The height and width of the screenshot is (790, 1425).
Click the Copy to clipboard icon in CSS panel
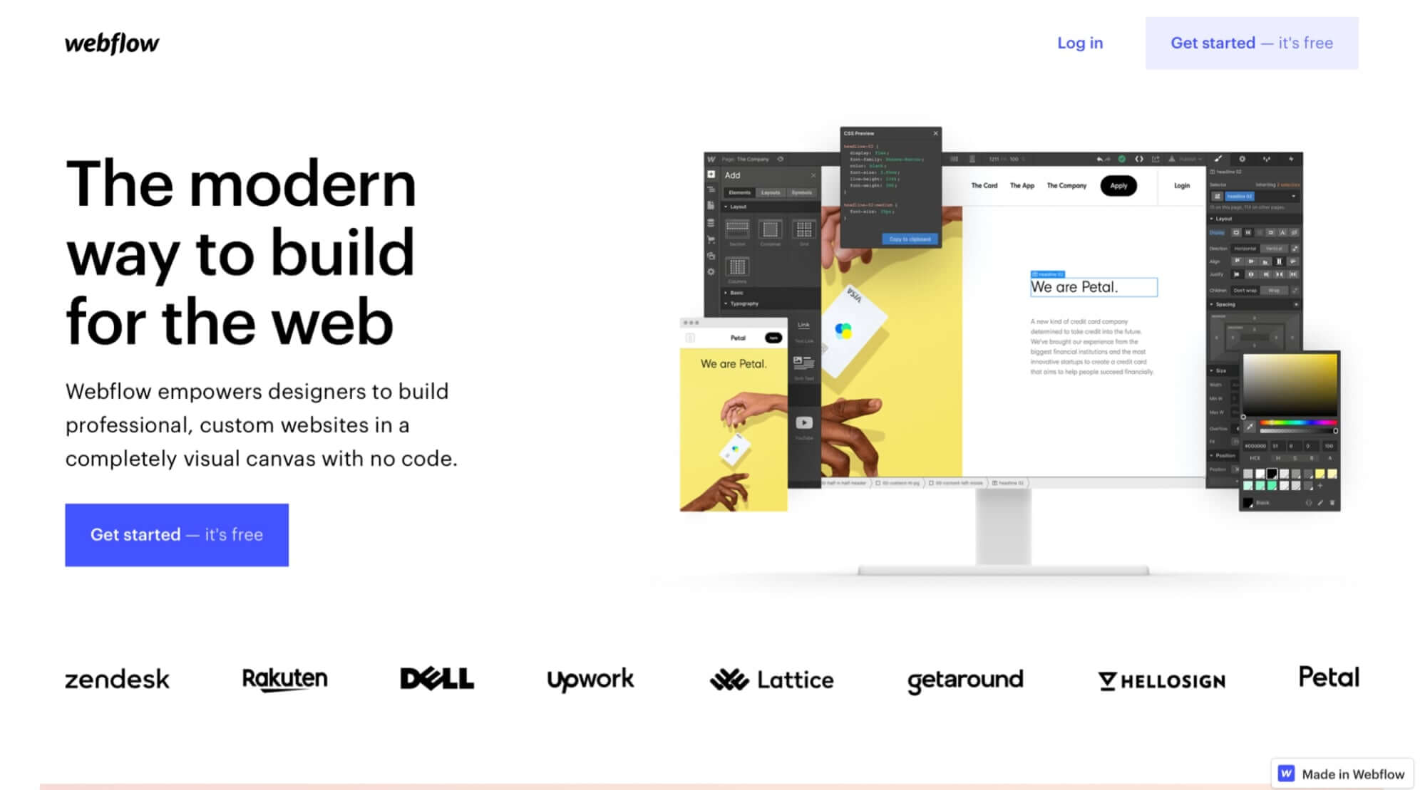tap(907, 240)
